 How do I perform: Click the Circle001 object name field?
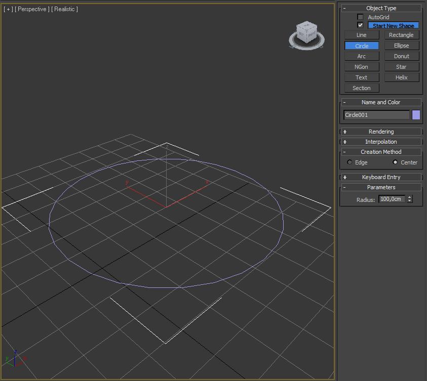[376, 115]
